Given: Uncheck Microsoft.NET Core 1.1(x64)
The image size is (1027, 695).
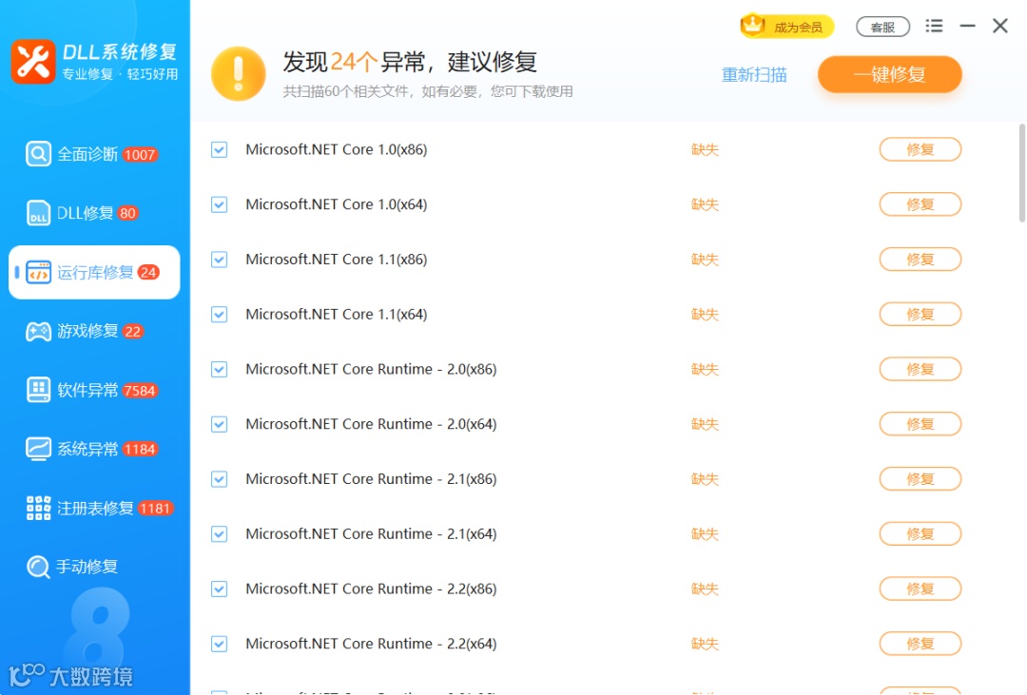Looking at the screenshot, I should pos(220,315).
